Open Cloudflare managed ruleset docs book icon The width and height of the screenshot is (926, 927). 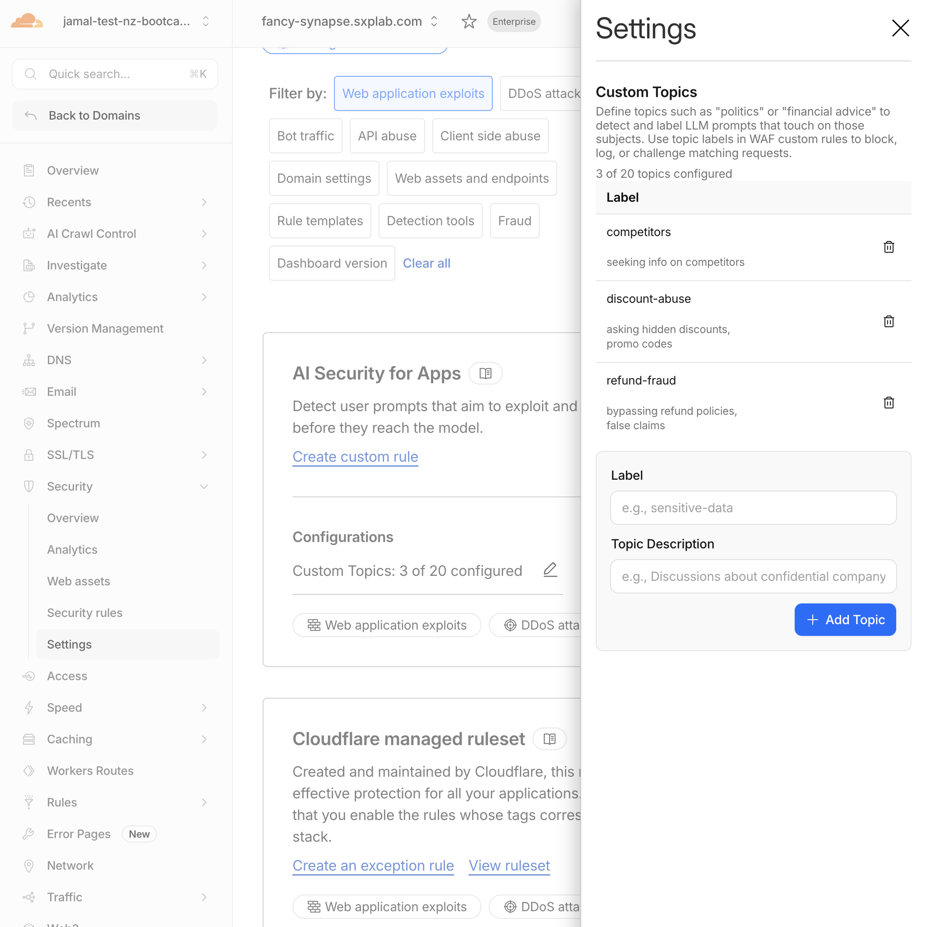click(x=549, y=738)
